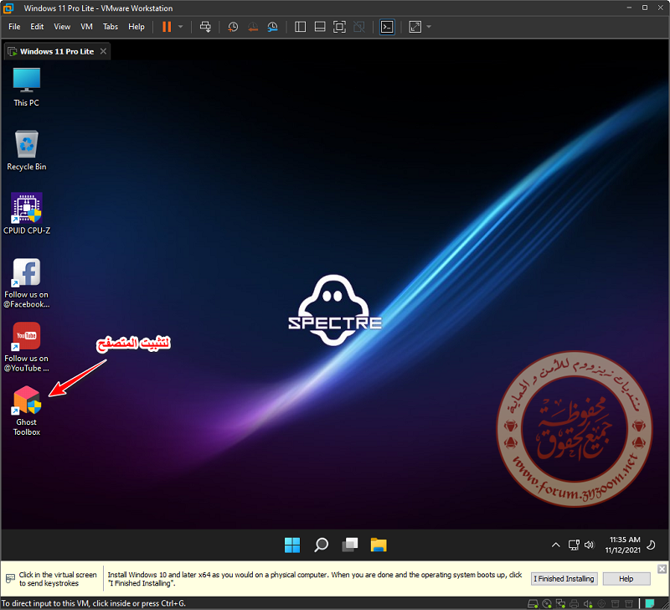Click the Help button in the install bar
This screenshot has width=670, height=610.
626,579
